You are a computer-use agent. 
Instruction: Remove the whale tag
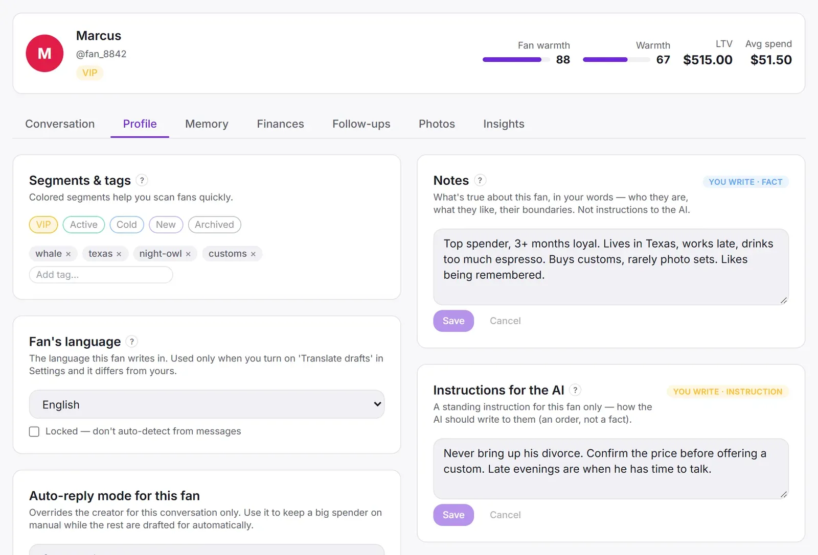coord(68,254)
